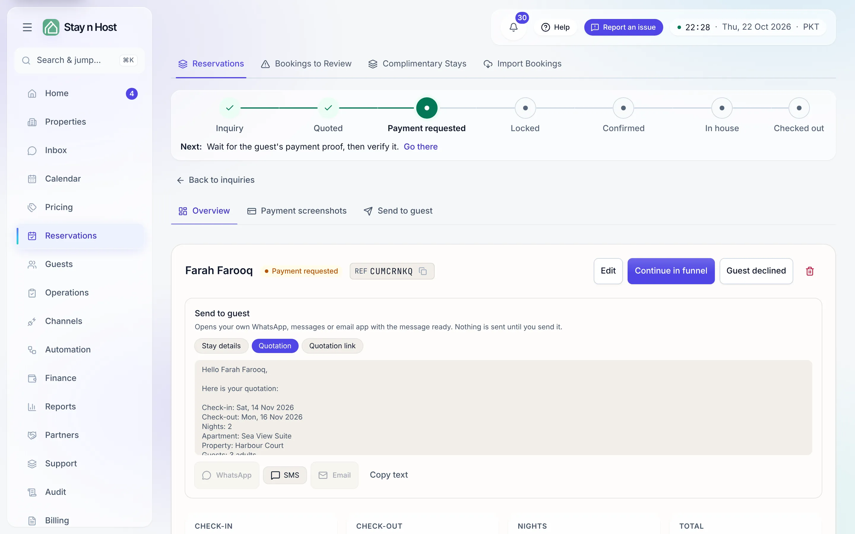Click the Continue in funnel button

tap(671, 271)
